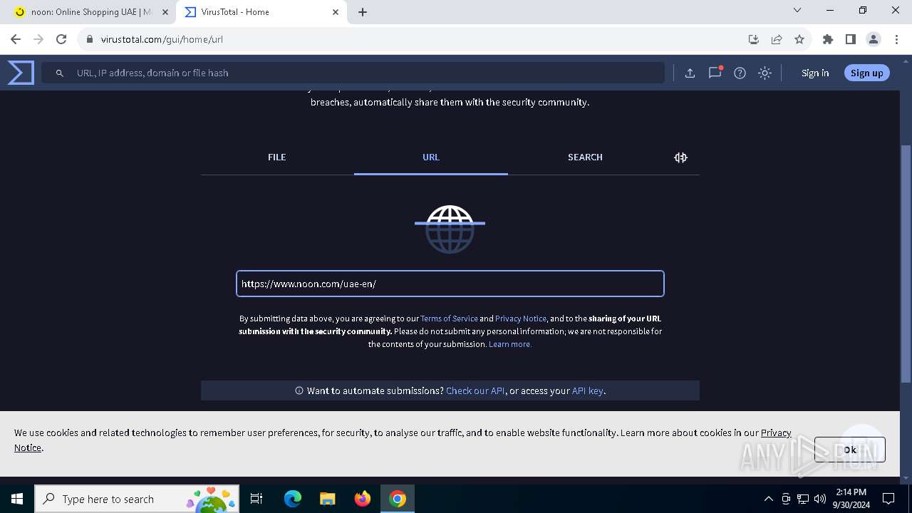912x513 pixels.
Task: Reload the page with refresh icon
Action: click(61, 39)
